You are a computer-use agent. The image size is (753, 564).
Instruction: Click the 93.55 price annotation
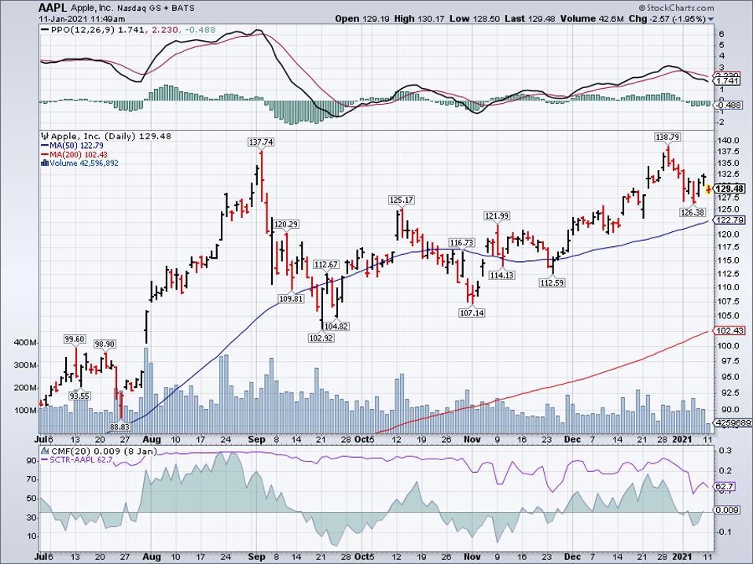[79, 396]
